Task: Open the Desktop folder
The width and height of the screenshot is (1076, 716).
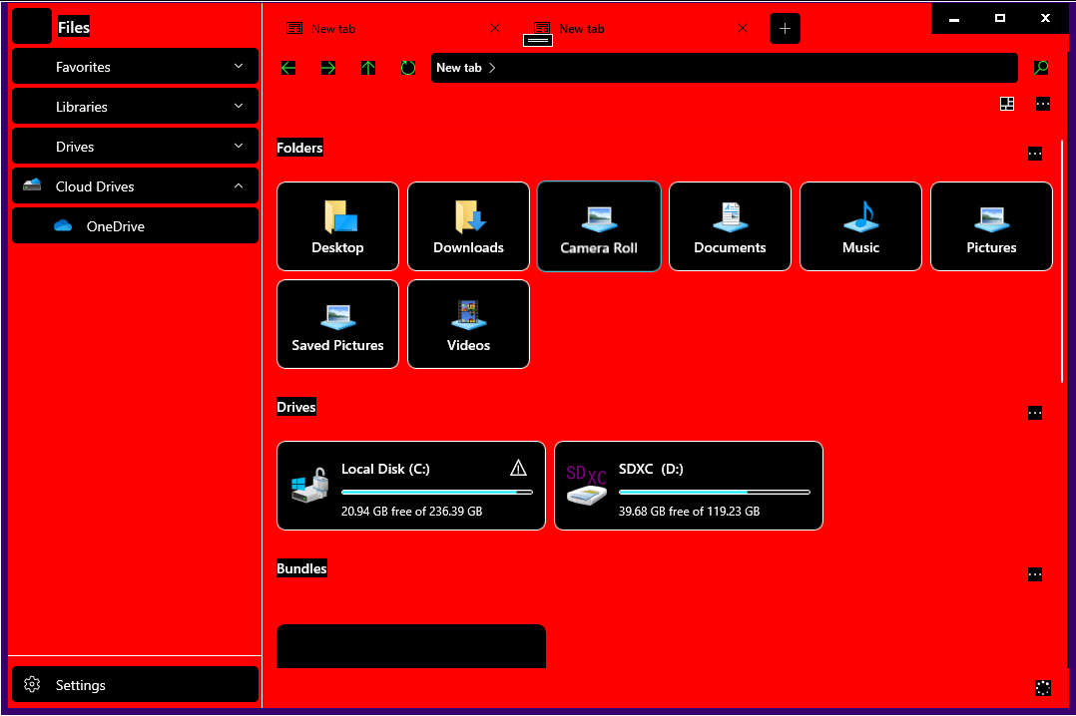Action: [x=337, y=226]
